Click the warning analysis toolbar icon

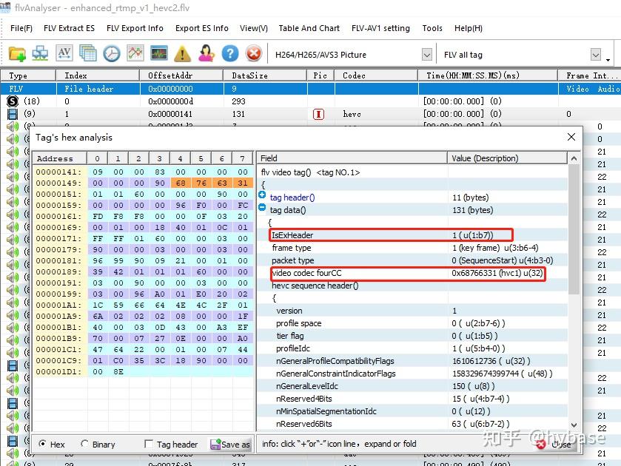click(x=181, y=54)
